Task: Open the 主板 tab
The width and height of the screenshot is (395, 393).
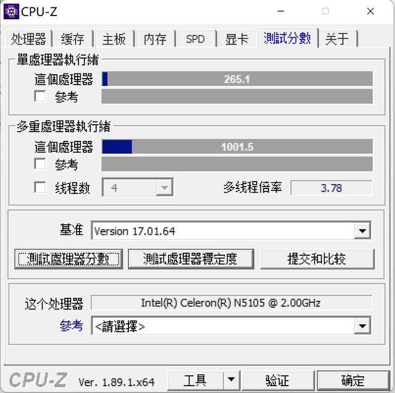Action: coord(114,39)
